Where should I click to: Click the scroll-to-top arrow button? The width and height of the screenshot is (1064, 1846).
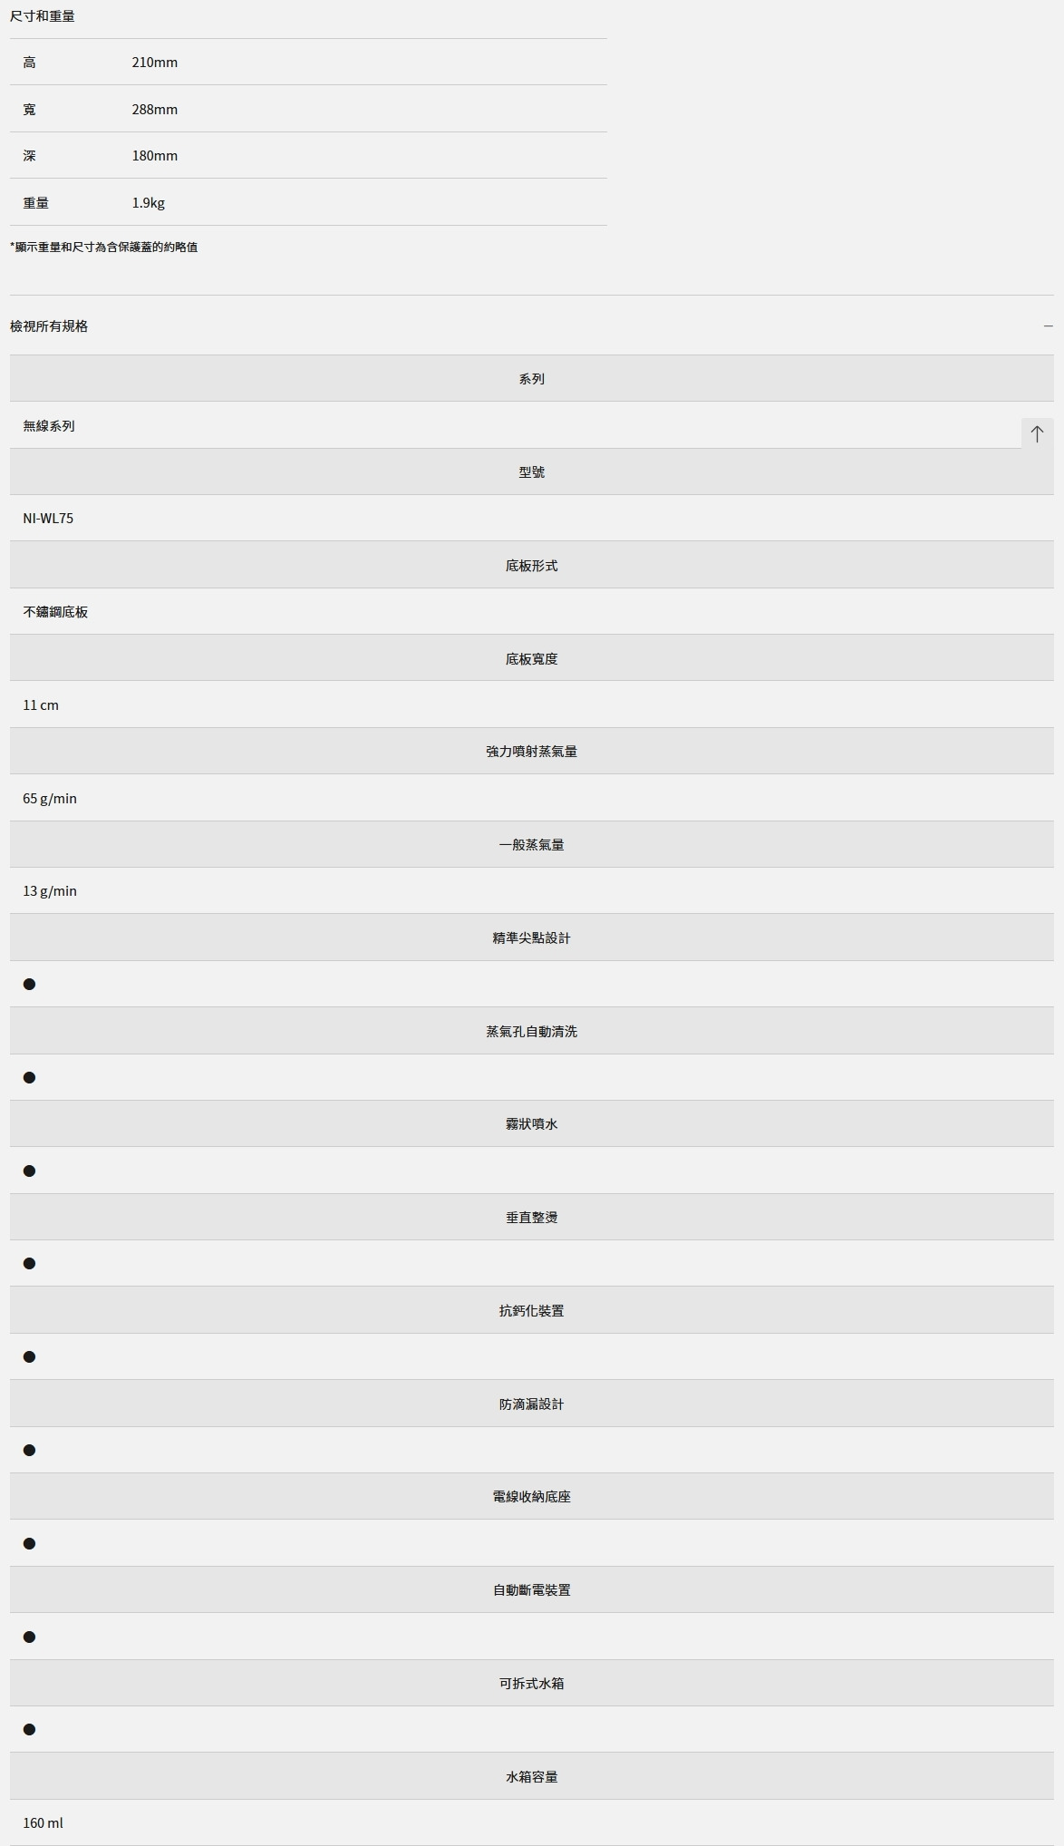pos(1037,433)
